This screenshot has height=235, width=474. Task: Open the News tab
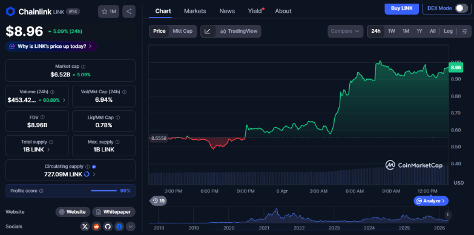[227, 11]
